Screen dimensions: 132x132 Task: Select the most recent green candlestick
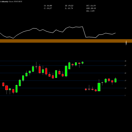(115, 80)
